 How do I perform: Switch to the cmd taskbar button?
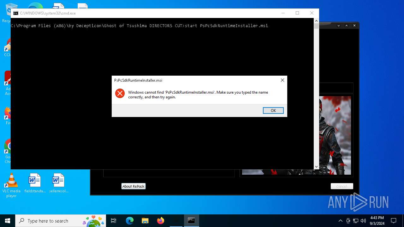click(x=191, y=221)
